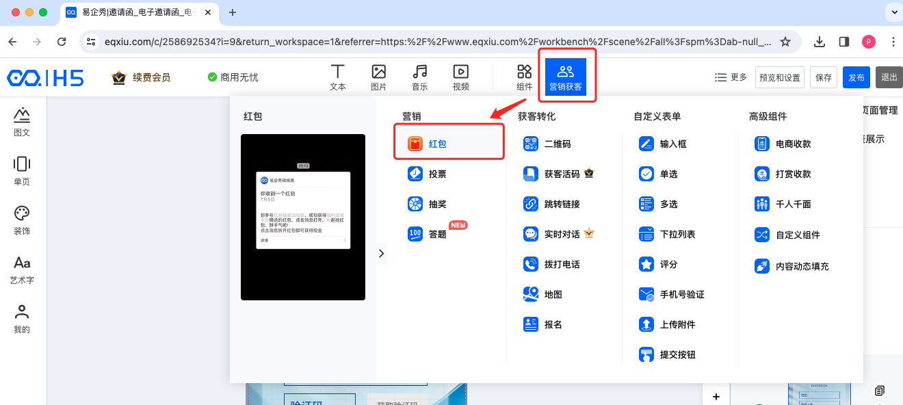This screenshot has height=405, width=903.
Task: Click the EQXiu H5 logo
Action: pyautogui.click(x=45, y=77)
